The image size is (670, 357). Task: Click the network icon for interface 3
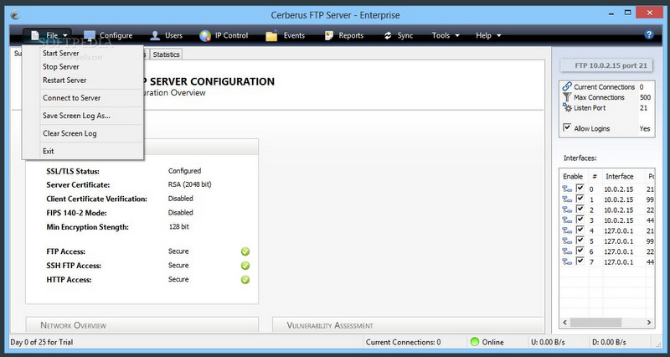(x=567, y=220)
